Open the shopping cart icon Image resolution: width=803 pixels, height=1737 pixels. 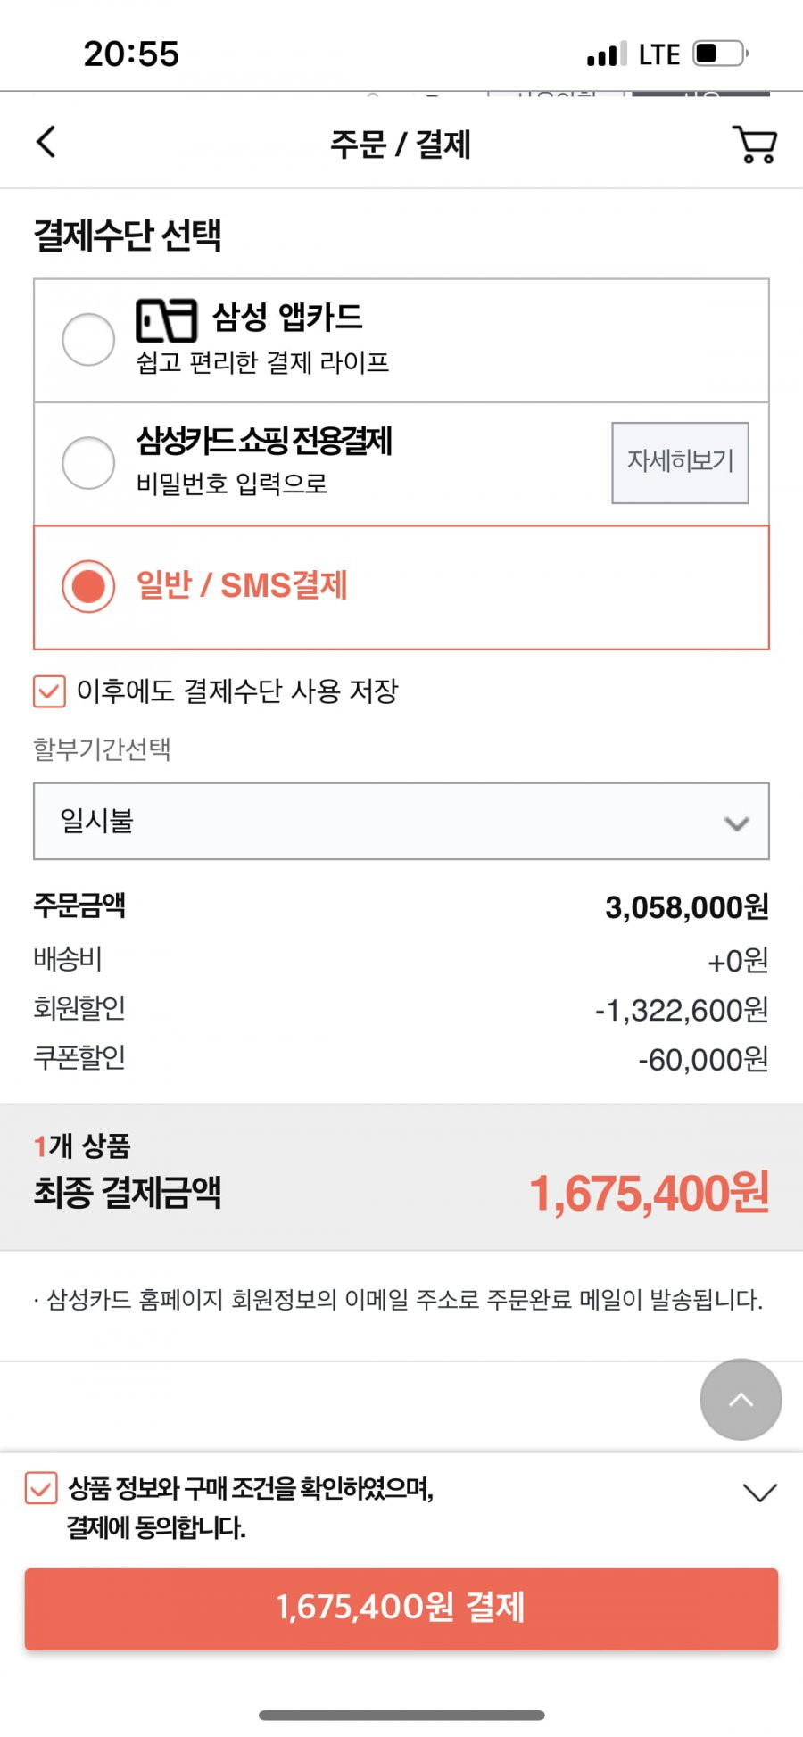point(755,144)
